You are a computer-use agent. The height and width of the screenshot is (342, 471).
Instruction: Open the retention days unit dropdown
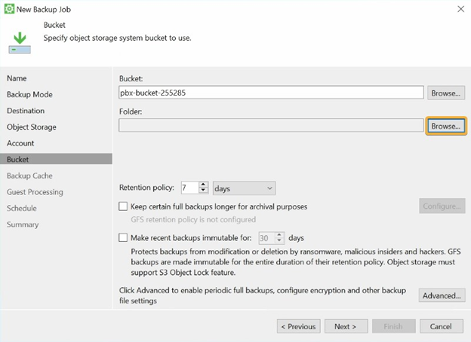click(244, 188)
